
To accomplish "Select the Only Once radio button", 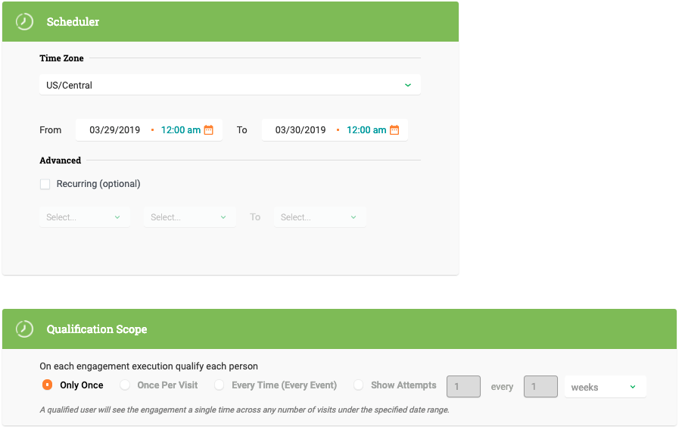I will coord(48,385).
